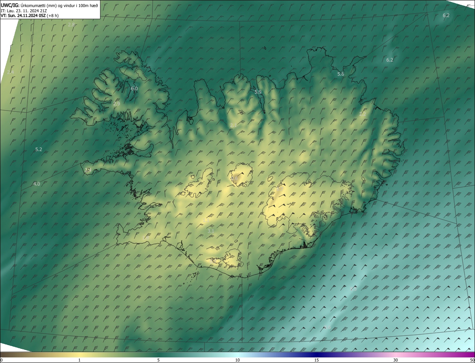Click the 5.9 value label on the map
Viewport: 475px width, 363px height.
[258, 92]
